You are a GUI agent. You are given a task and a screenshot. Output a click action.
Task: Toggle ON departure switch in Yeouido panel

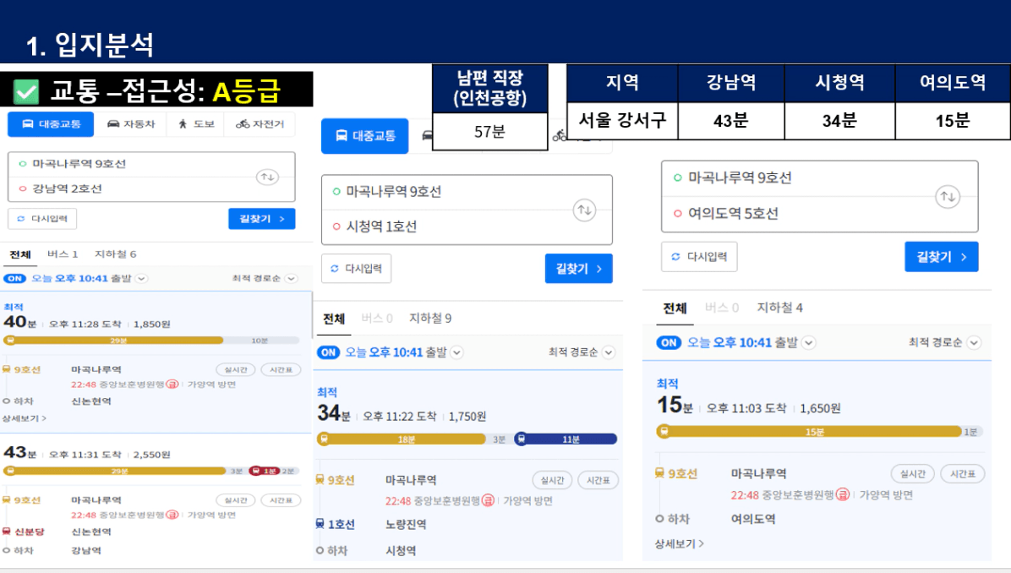click(x=669, y=343)
